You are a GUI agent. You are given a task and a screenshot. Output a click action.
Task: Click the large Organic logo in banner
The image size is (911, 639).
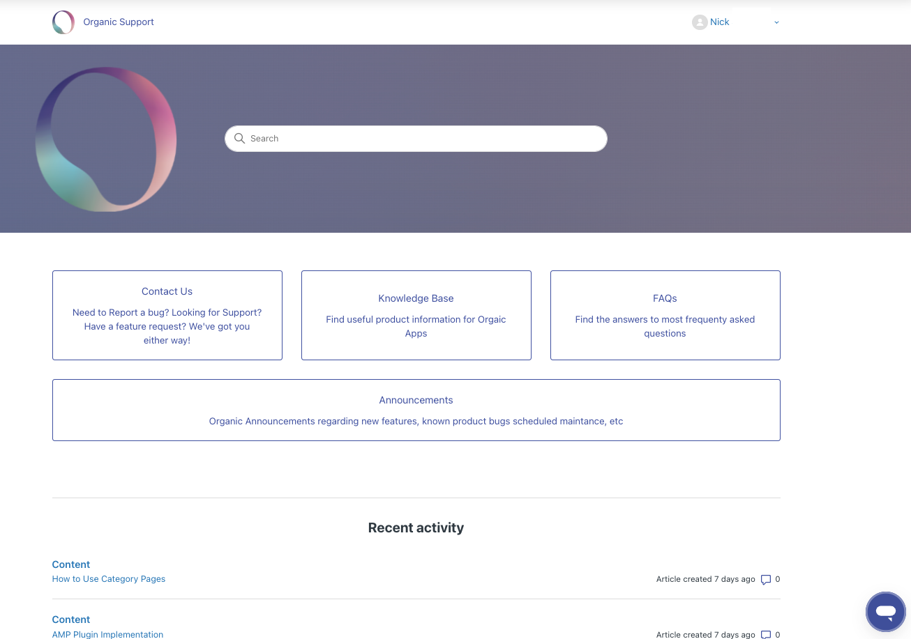tap(106, 139)
